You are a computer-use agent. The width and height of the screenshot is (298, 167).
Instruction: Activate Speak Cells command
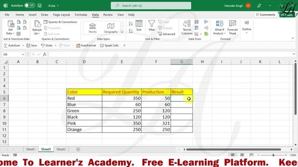pos(109,45)
